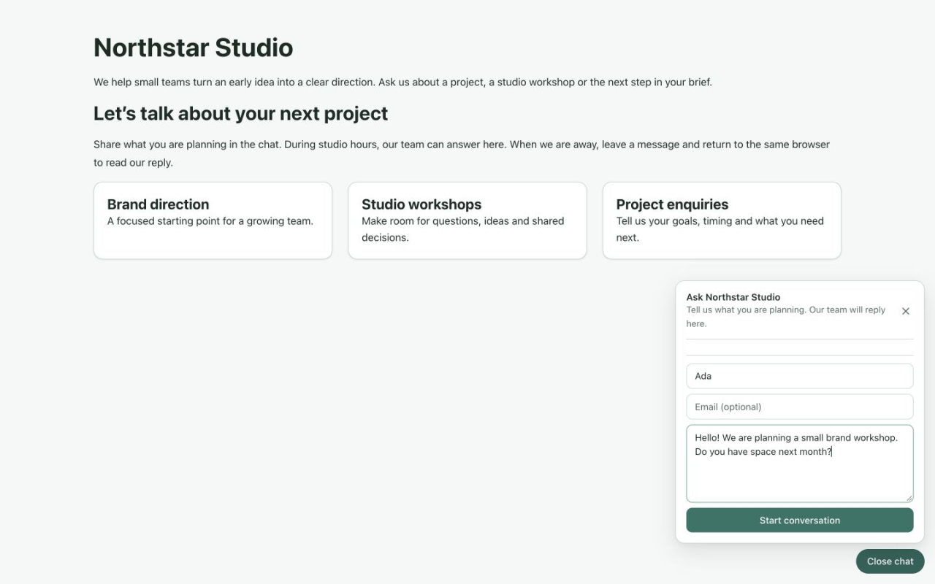Focus the name field containing Ada
The width and height of the screenshot is (935, 584).
click(x=800, y=376)
